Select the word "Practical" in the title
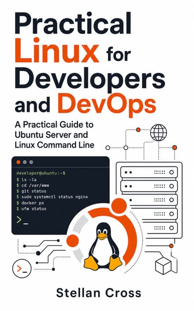The width and height of the screenshot is (194, 311). [x=73, y=23]
